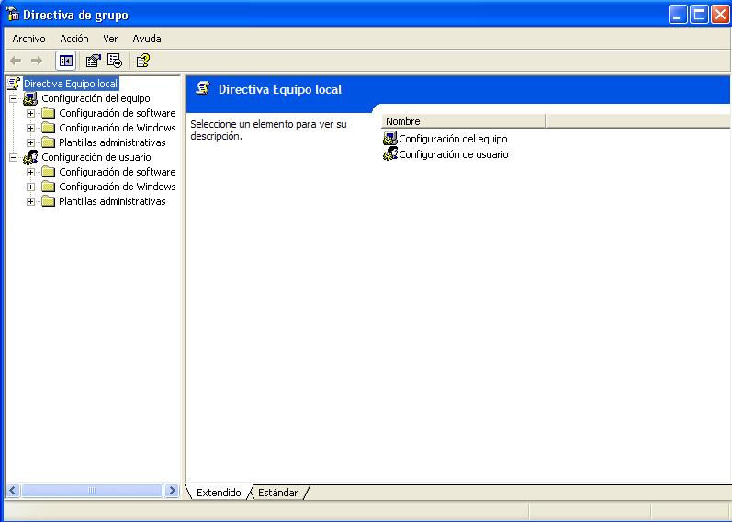Open the Ayuda menu
Viewport: 732px width, 522px height.
[x=147, y=39]
